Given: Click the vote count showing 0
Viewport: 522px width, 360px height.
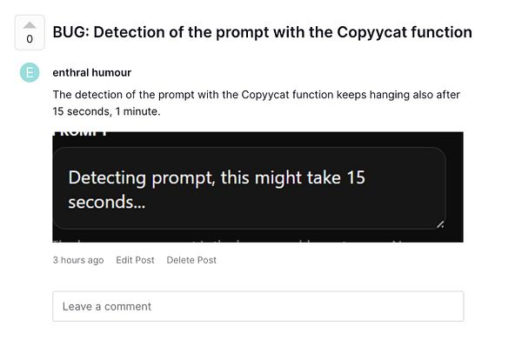Looking at the screenshot, I should [30, 40].
